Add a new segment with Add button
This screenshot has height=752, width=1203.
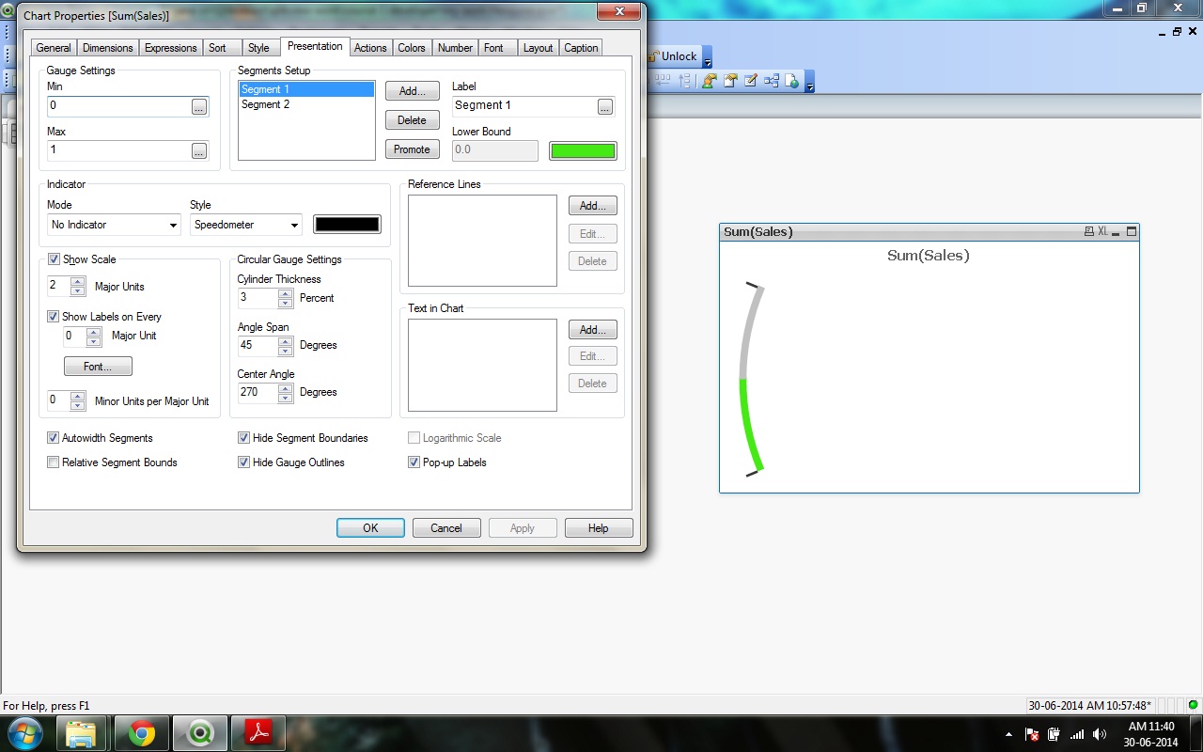pyautogui.click(x=413, y=91)
